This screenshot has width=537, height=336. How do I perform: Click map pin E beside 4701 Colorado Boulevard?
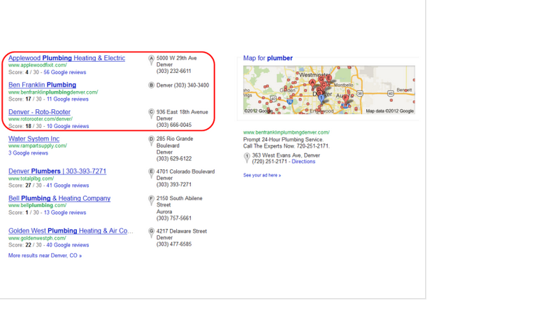coord(151,173)
